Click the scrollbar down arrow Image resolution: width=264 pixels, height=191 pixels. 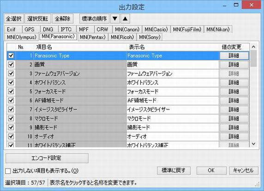coord(253,144)
